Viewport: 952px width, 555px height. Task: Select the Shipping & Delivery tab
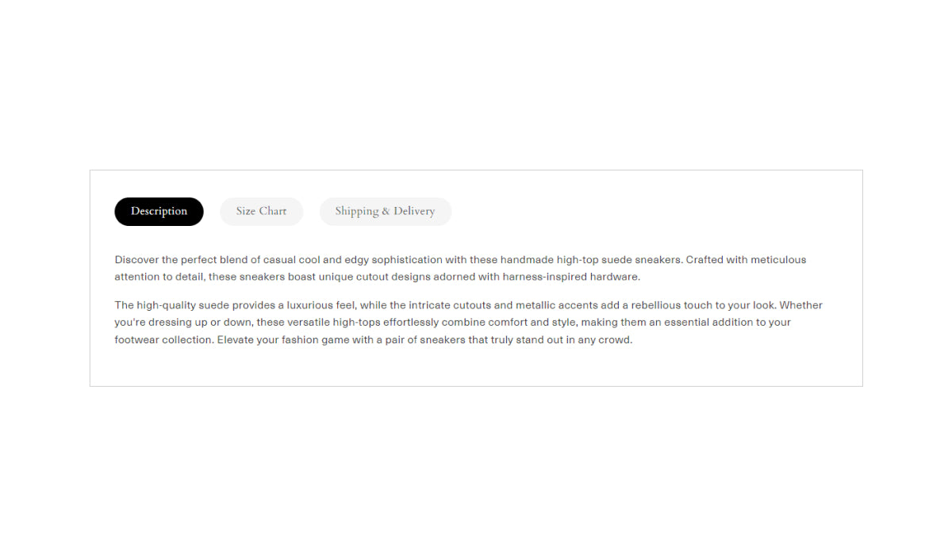tap(386, 212)
